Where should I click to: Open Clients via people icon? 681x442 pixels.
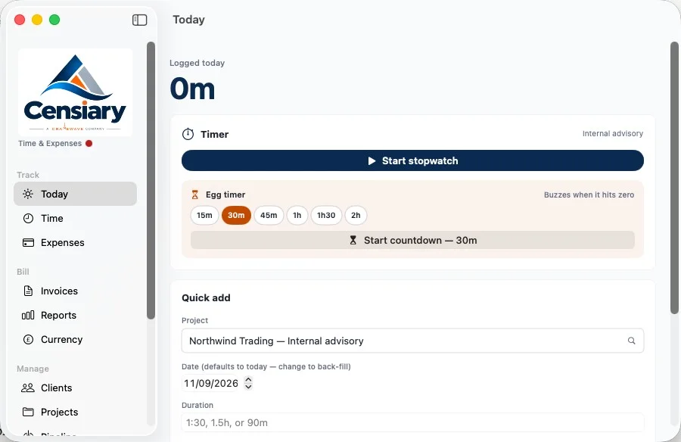pyautogui.click(x=28, y=388)
